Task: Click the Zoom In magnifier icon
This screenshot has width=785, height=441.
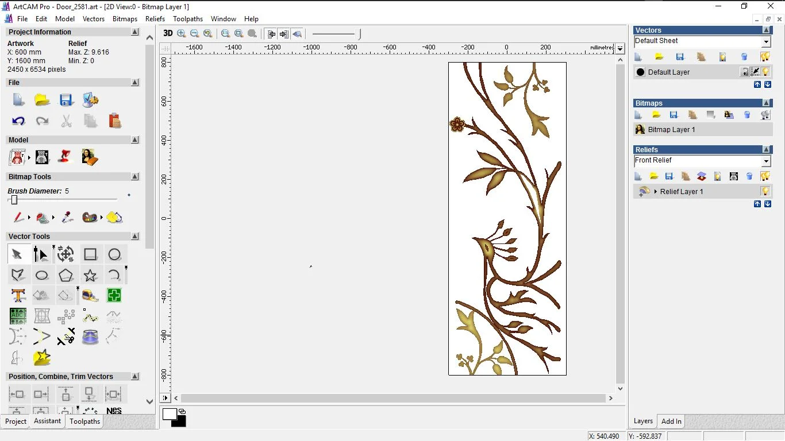Action: click(182, 33)
